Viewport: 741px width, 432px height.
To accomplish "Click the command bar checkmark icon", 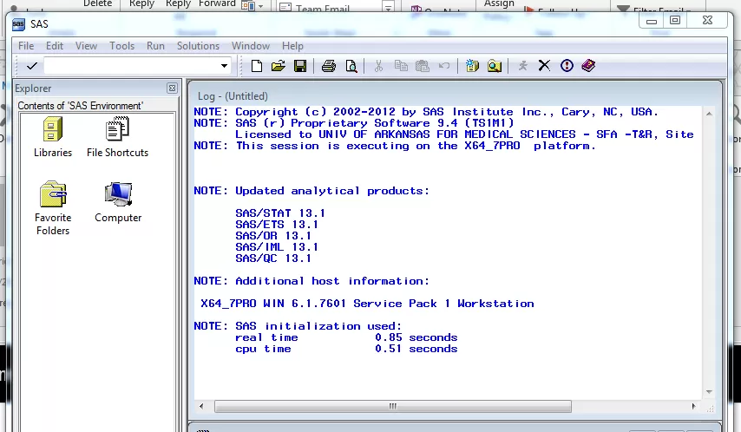I will (x=31, y=66).
